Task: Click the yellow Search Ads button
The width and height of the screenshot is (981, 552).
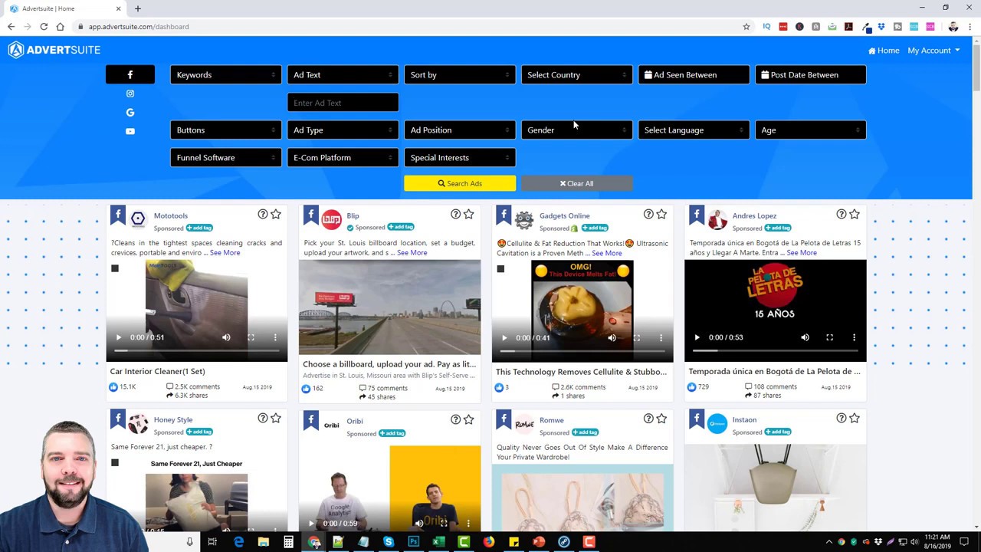Action: [x=460, y=183]
